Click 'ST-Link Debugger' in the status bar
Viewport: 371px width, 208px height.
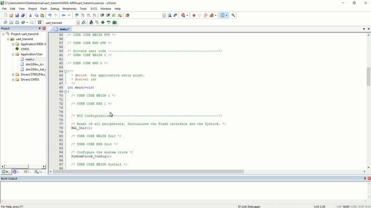(x=249, y=207)
